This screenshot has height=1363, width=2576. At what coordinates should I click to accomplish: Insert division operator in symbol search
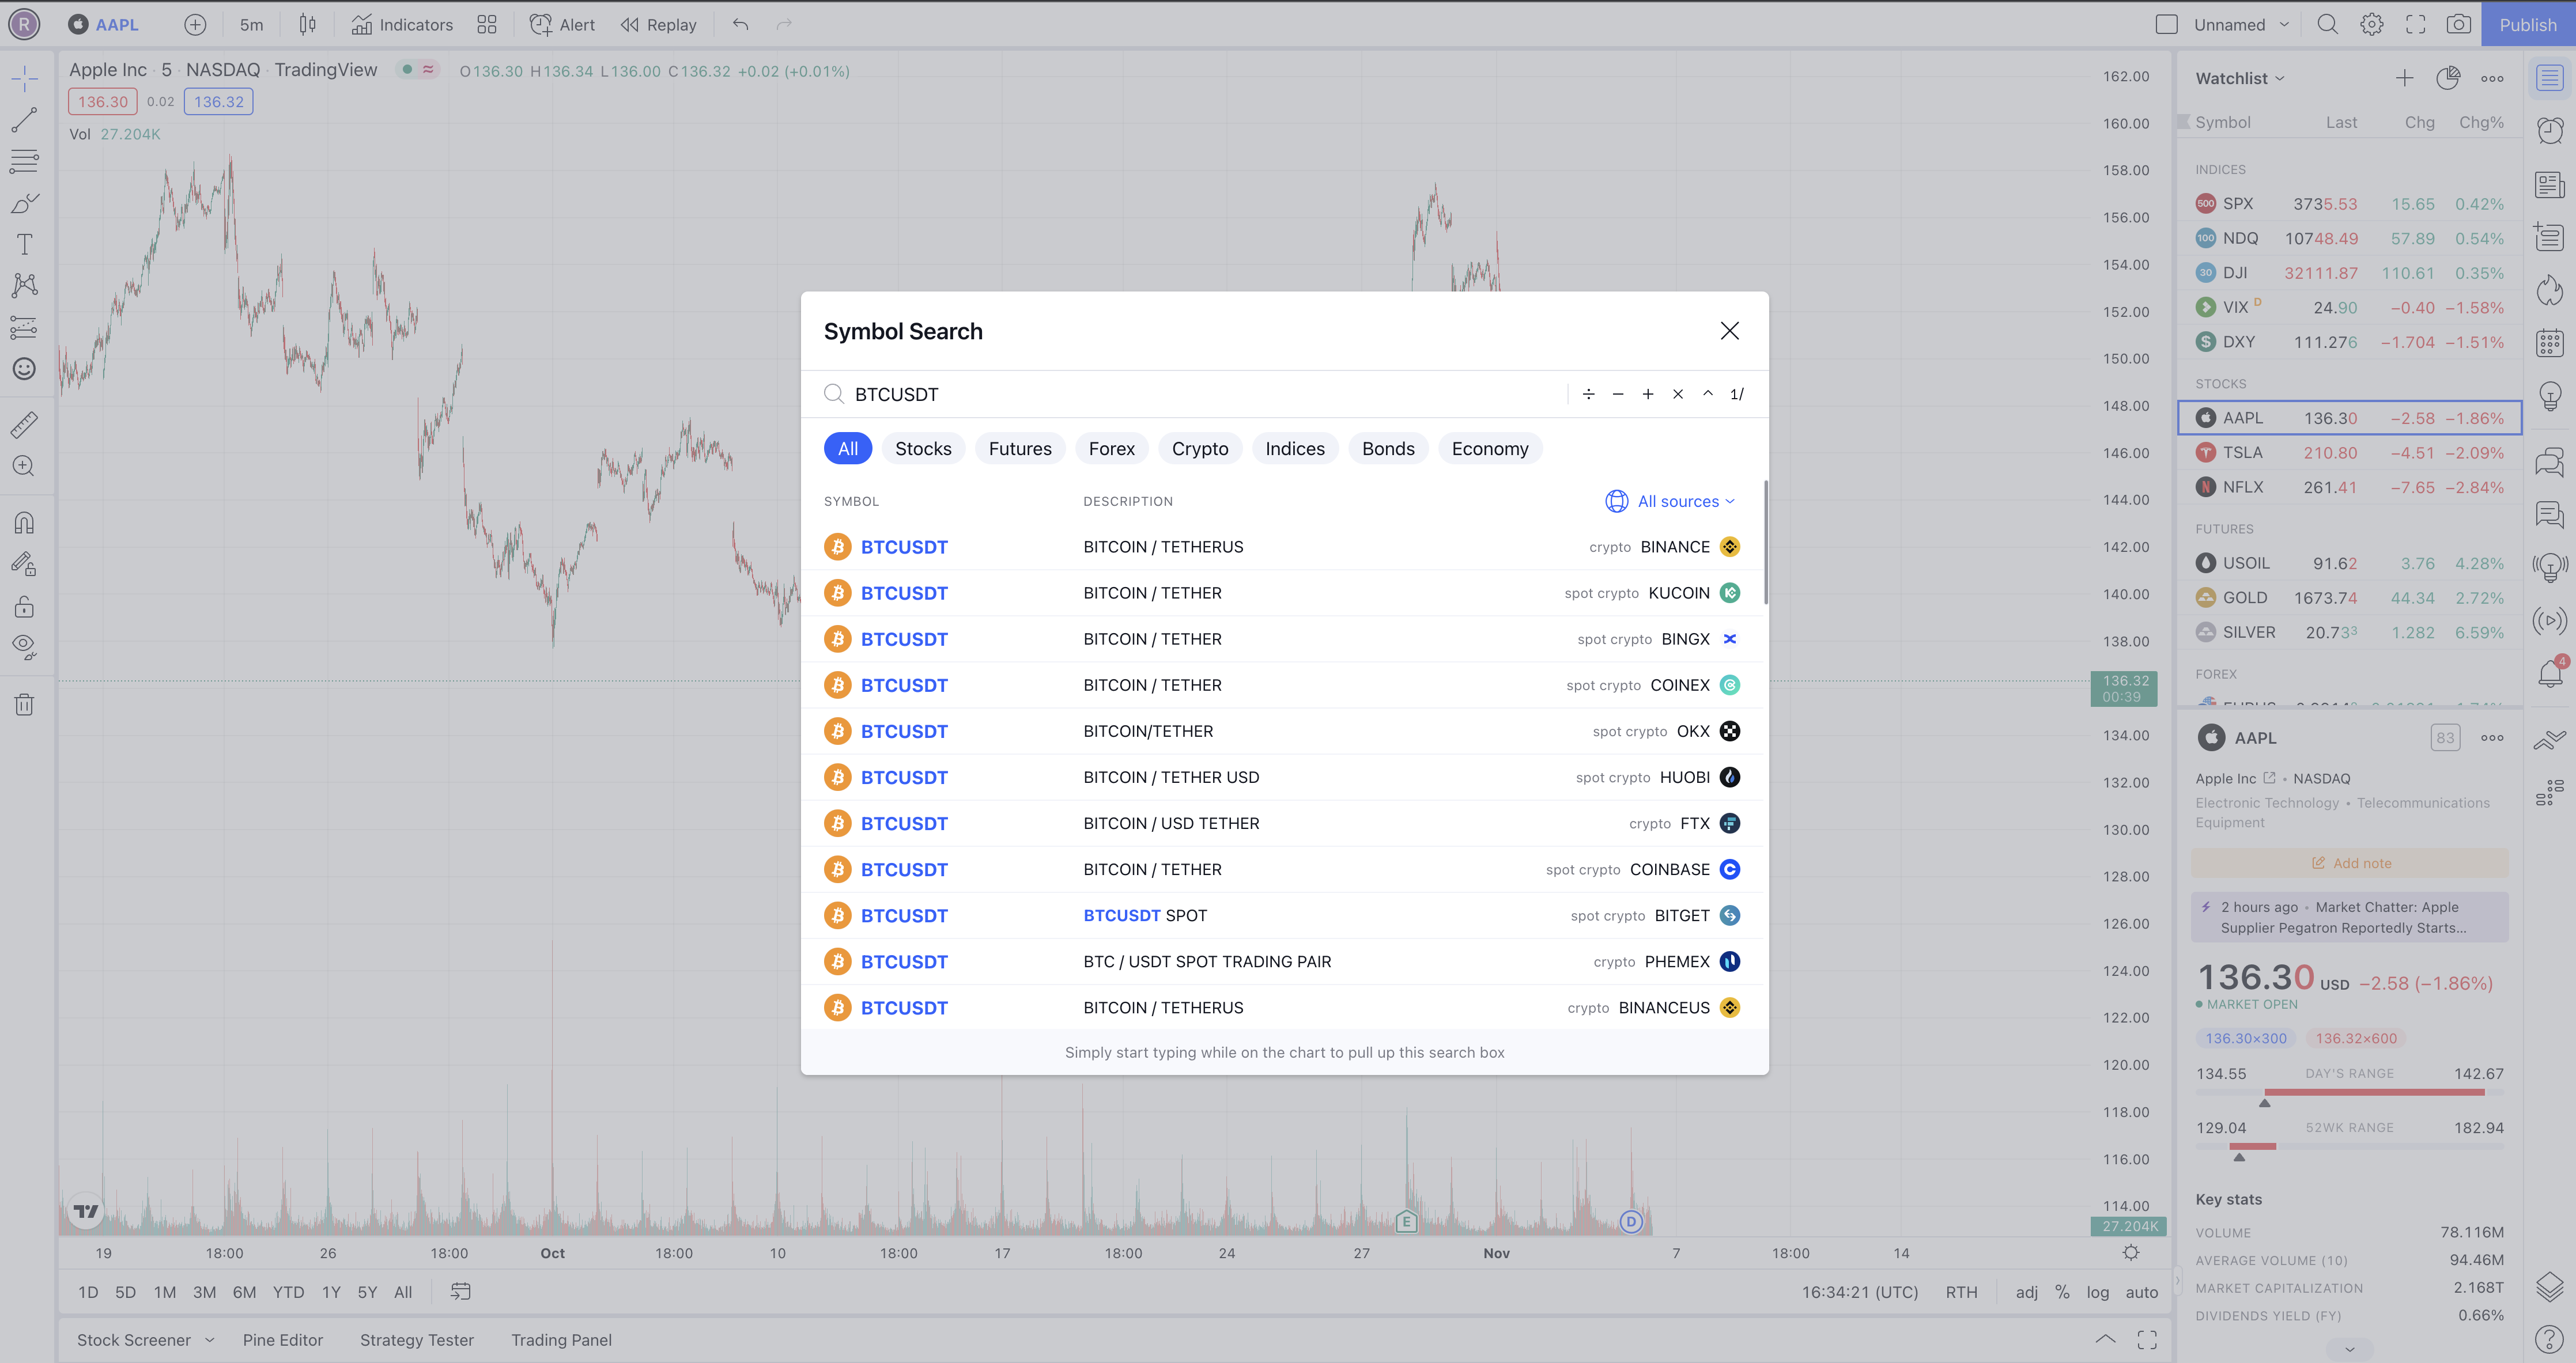pos(1588,394)
